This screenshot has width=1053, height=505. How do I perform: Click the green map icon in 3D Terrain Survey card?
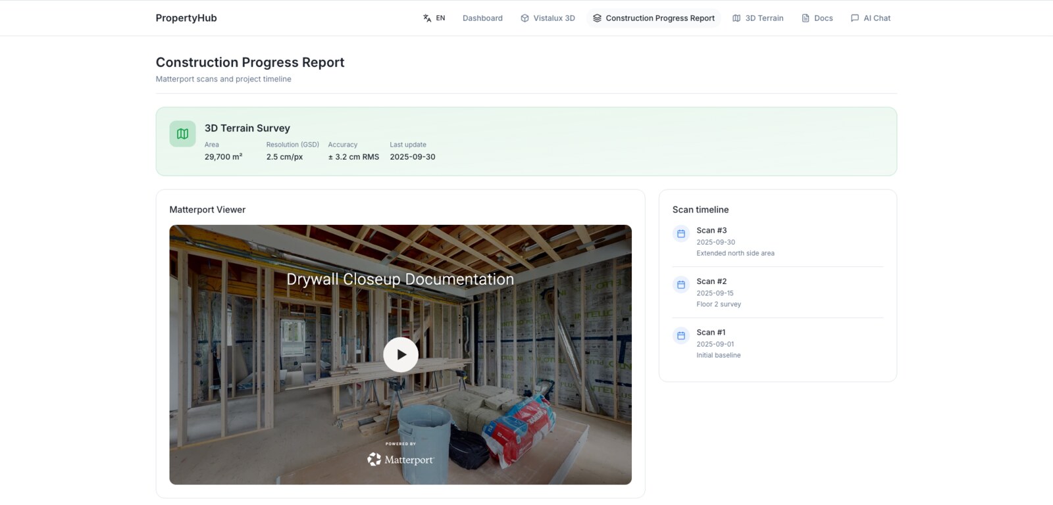point(182,133)
